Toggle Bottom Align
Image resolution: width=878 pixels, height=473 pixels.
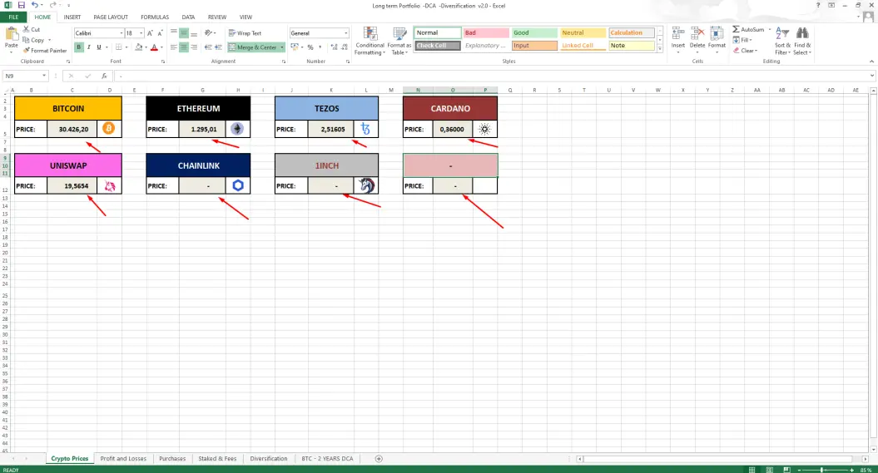click(x=194, y=33)
